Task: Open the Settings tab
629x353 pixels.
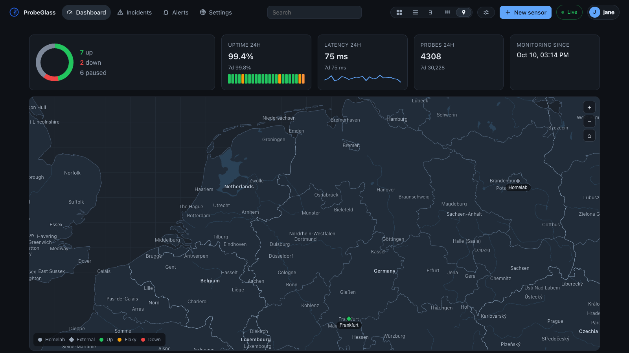Action: 215,12
